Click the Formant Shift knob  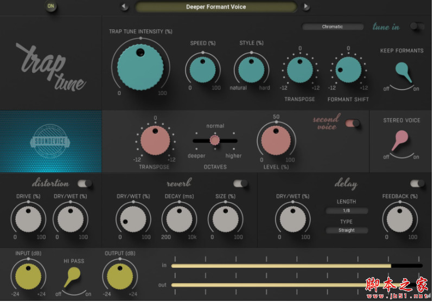click(348, 70)
